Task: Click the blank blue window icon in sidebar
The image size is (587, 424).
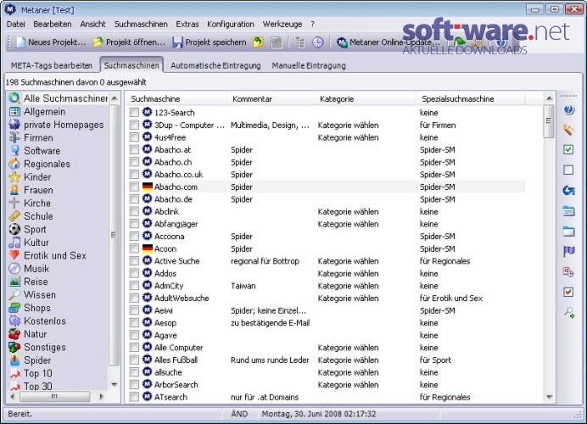Action: pos(568,232)
